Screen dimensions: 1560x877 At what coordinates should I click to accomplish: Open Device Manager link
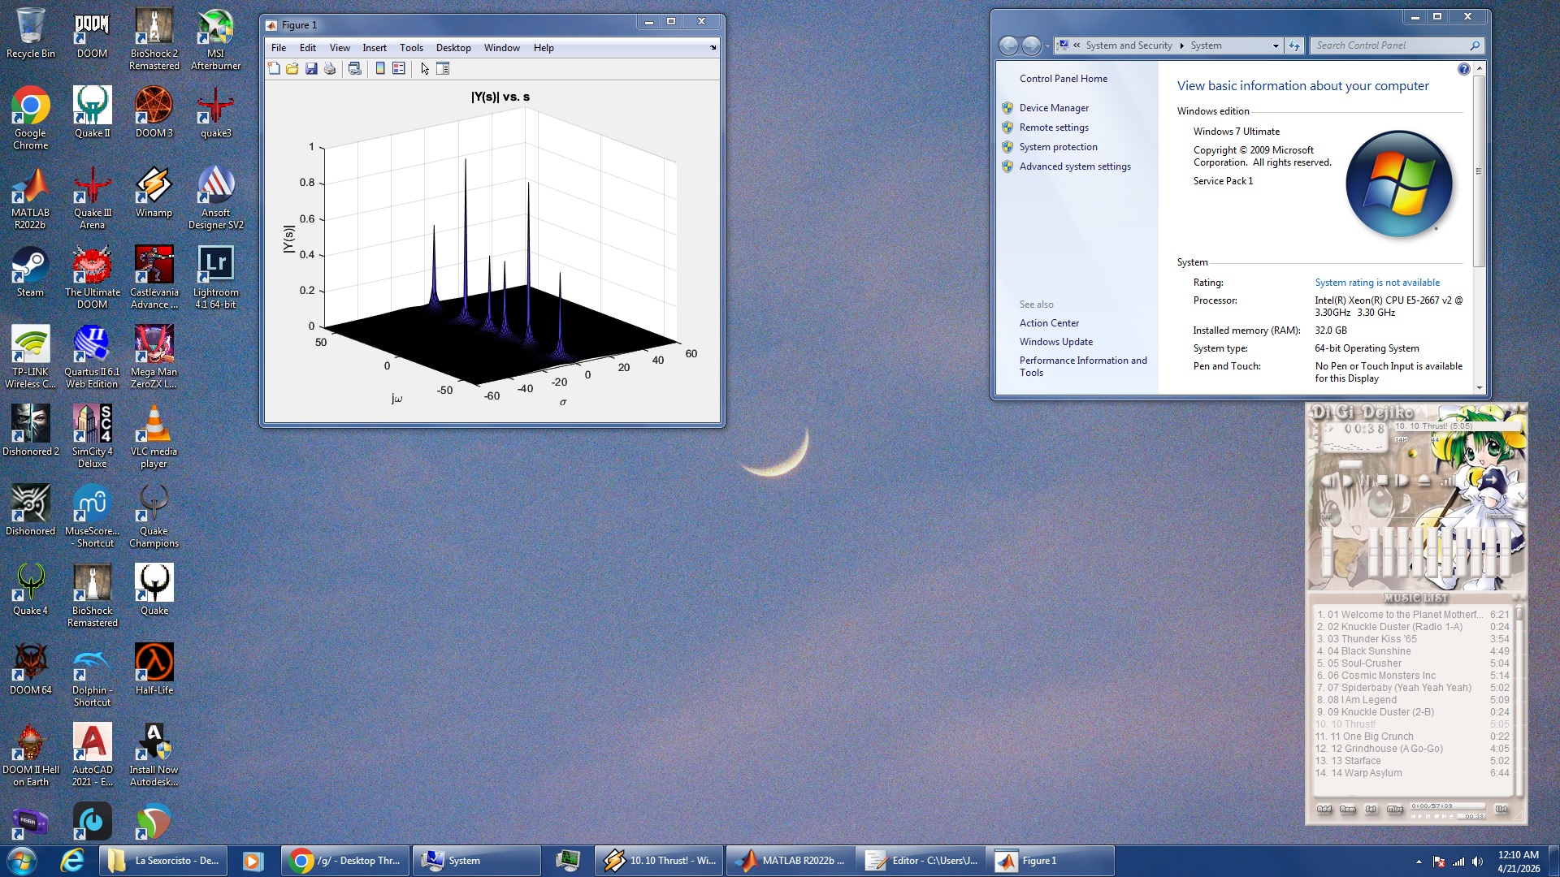point(1054,108)
